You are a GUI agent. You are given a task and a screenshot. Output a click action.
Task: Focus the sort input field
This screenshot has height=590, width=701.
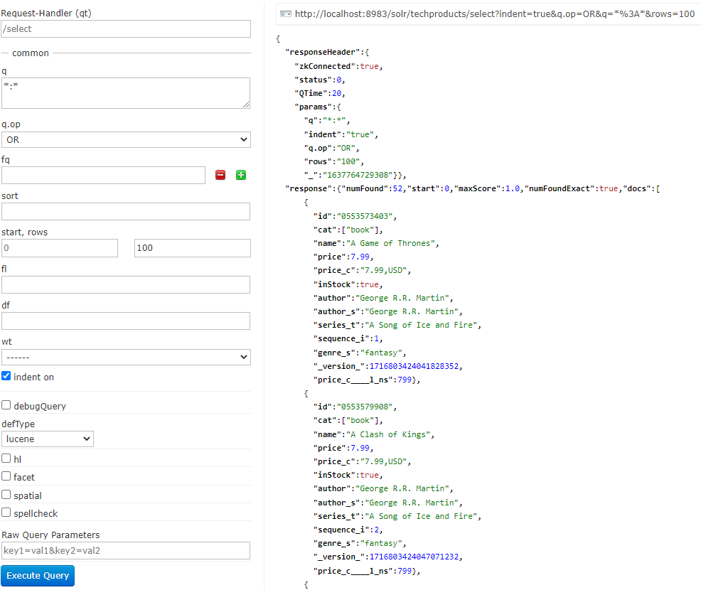(126, 211)
